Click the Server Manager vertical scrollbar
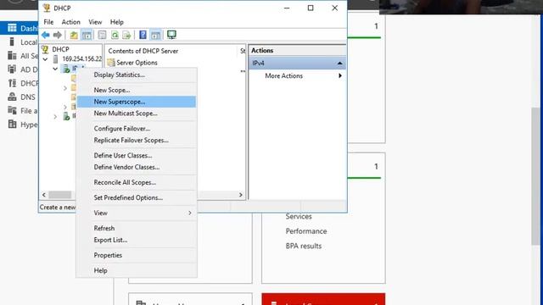Image resolution: width=543 pixels, height=305 pixels. pyautogui.click(x=535, y=176)
